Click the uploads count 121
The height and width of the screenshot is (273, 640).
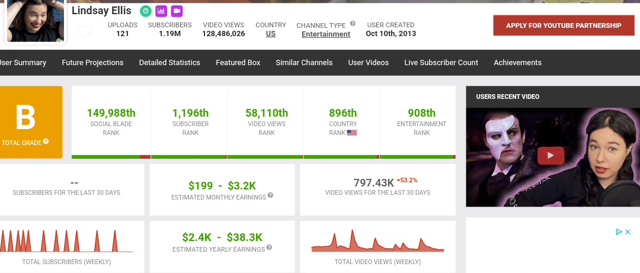123,34
